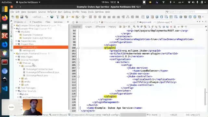Open Firefox from the Ubuntu dock

click(5, 18)
